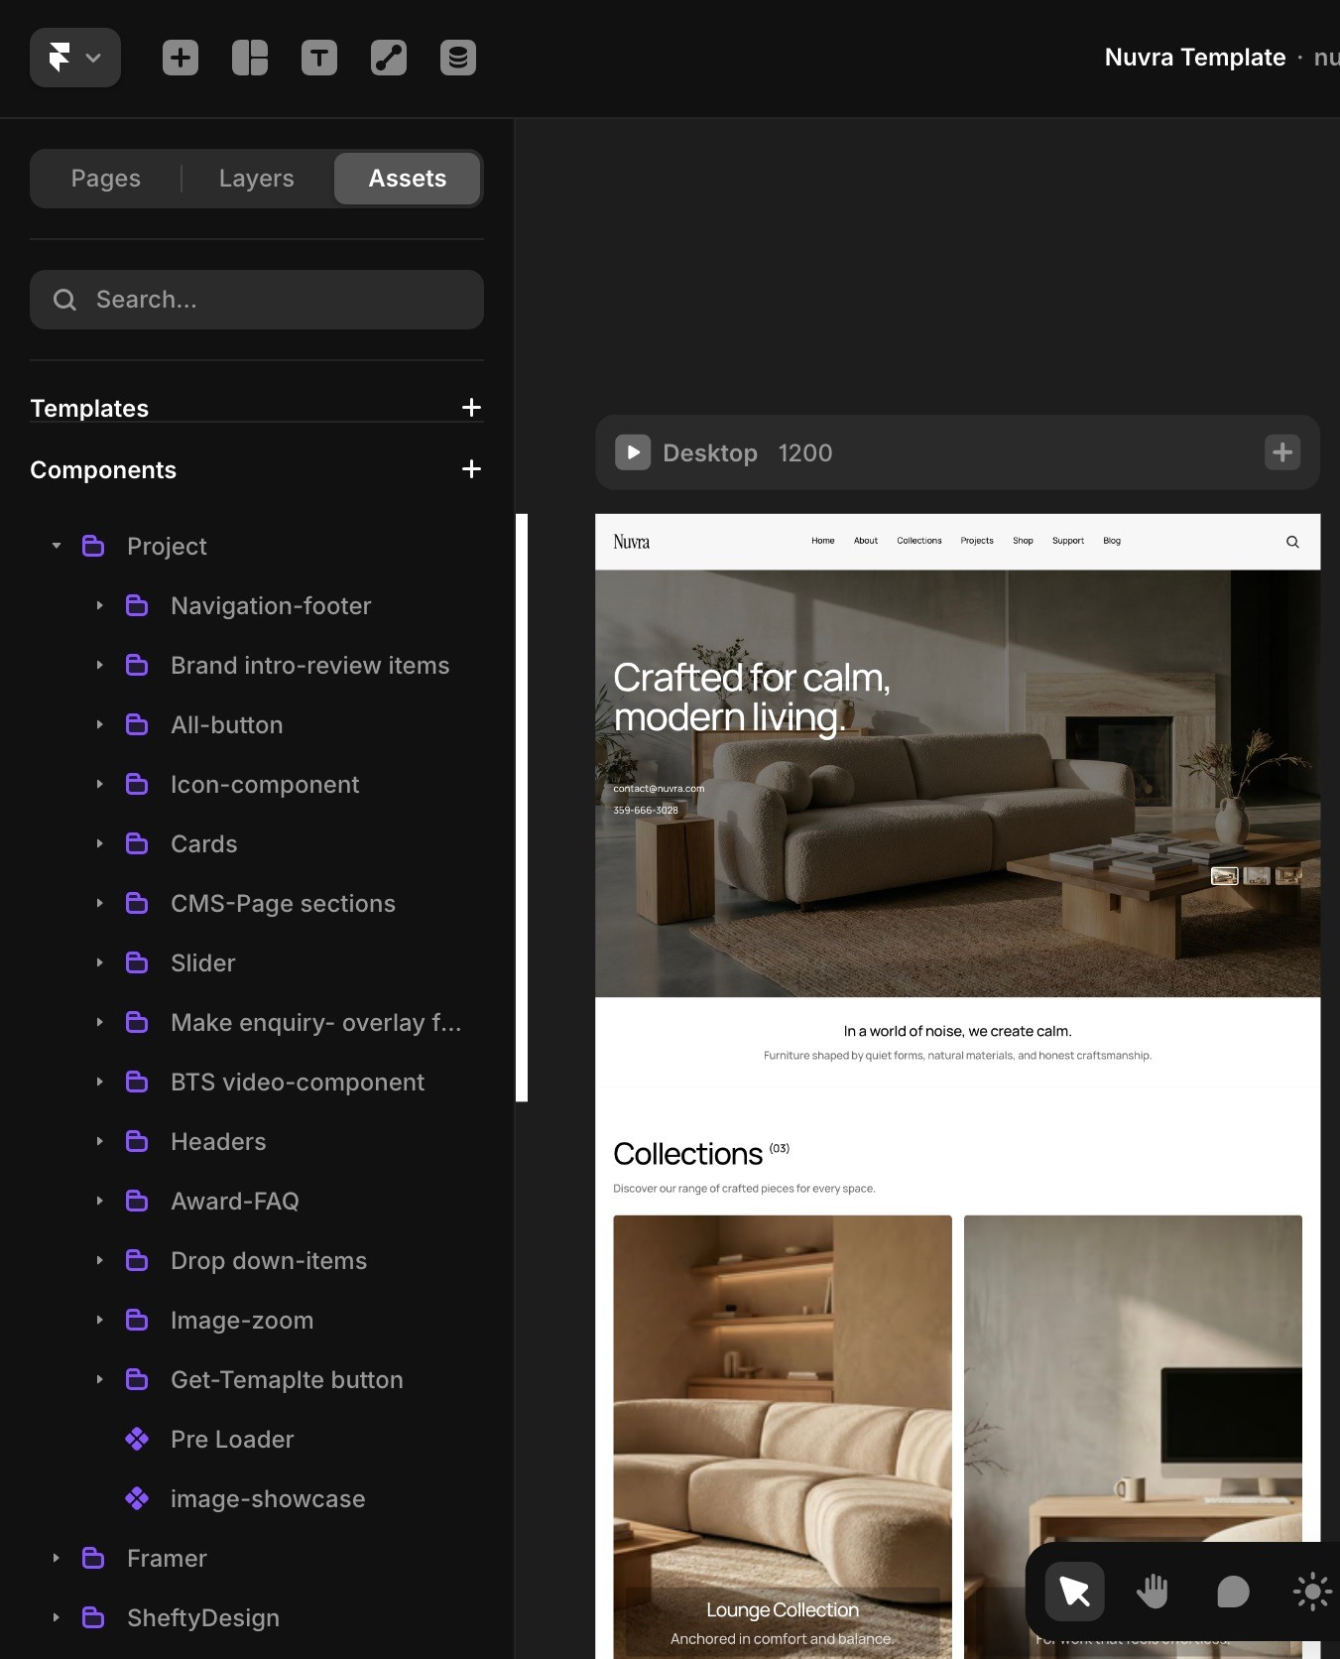1340x1659 pixels.
Task: Open the CMS database icon
Action: tap(458, 58)
